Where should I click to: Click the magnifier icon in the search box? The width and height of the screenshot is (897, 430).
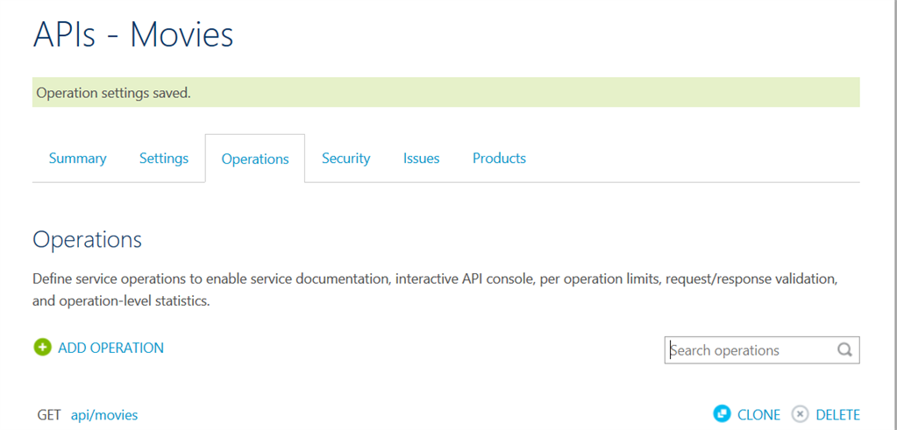tap(844, 350)
